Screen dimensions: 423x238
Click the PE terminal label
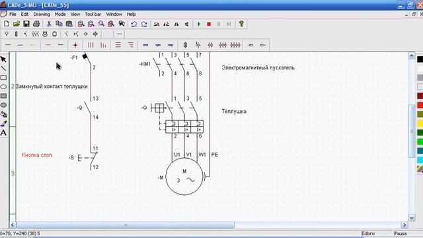[214, 155]
